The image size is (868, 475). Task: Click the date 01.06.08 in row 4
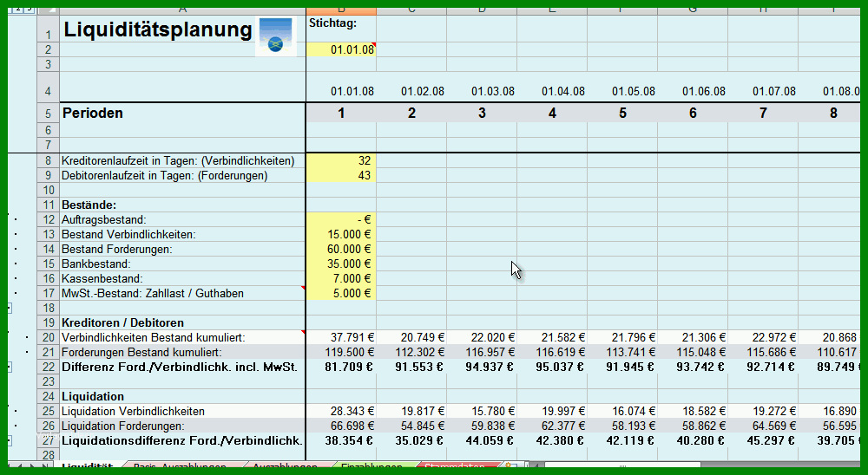click(x=704, y=91)
